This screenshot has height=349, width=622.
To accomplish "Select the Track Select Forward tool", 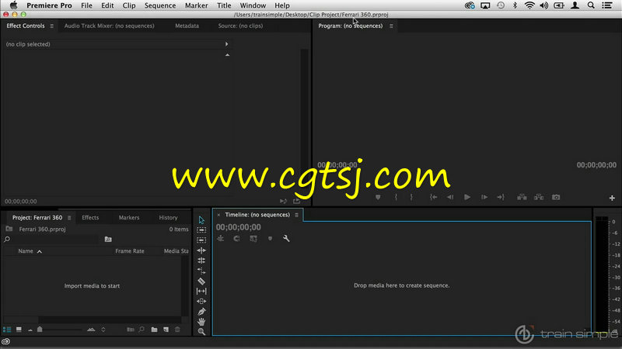I will click(x=201, y=230).
